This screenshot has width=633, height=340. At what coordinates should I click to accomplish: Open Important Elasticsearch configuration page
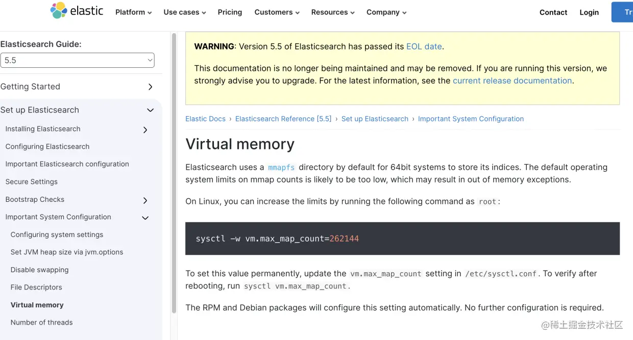pos(67,164)
